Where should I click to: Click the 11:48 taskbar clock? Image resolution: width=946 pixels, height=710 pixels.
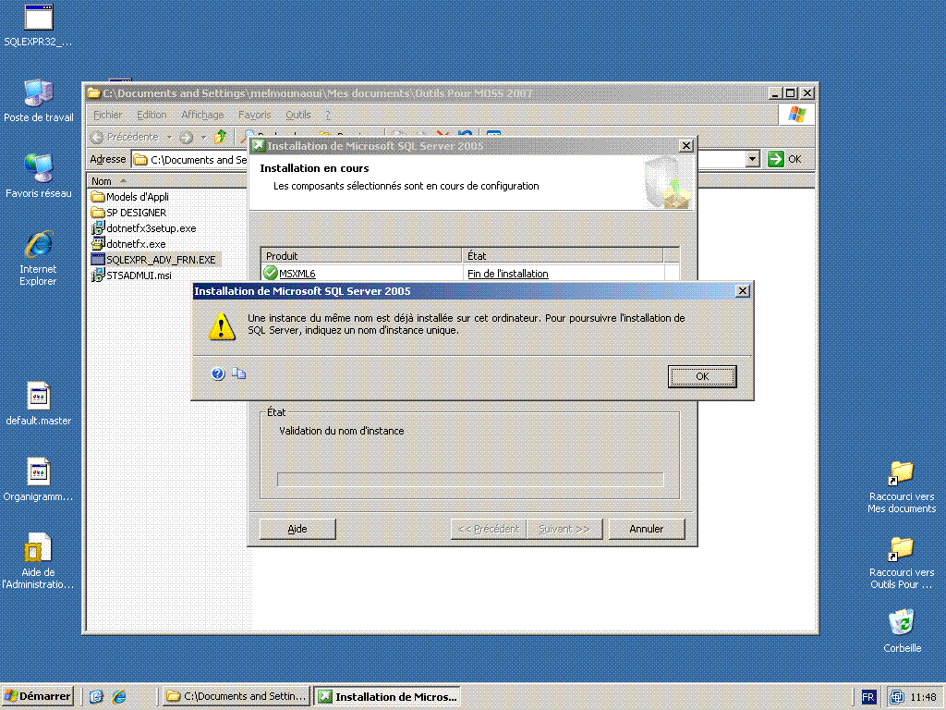[x=923, y=697]
